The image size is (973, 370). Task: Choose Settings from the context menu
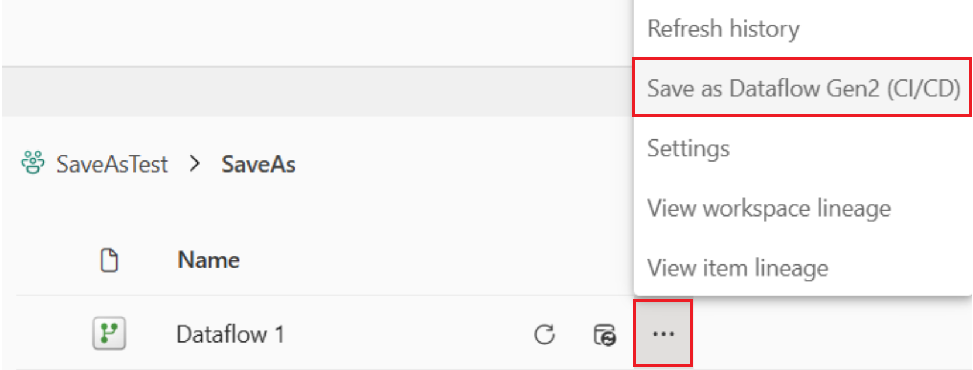(x=688, y=148)
